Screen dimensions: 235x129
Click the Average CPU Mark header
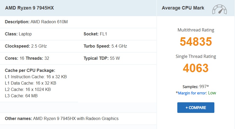coord(183,8)
